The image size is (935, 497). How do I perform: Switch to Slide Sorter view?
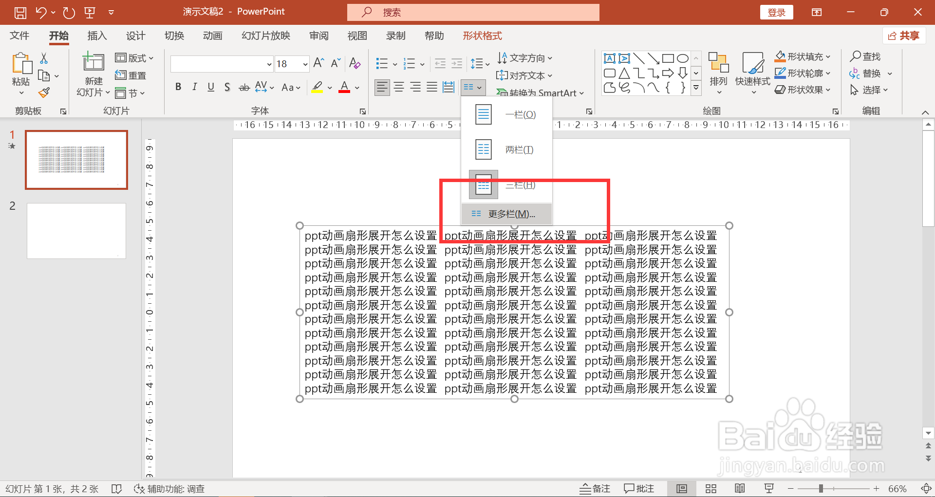pyautogui.click(x=711, y=489)
